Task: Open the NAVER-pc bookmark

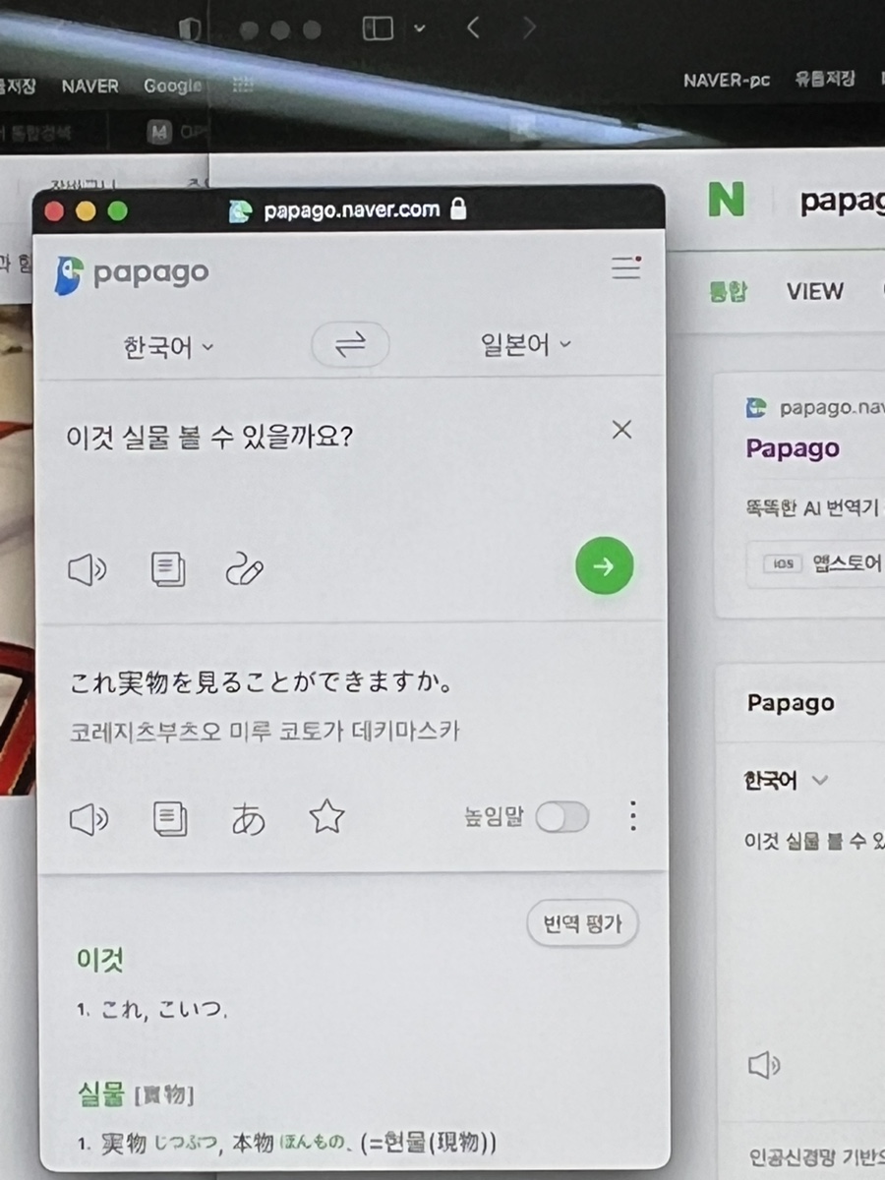Action: tap(727, 81)
